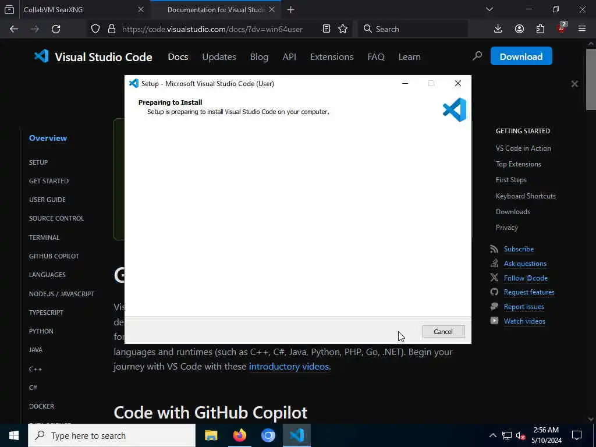
Task: Expand the PYTHON sidebar section
Action: [41, 331]
